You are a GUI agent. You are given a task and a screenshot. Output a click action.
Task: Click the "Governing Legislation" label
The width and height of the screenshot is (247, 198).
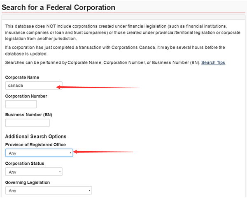coord(27,182)
